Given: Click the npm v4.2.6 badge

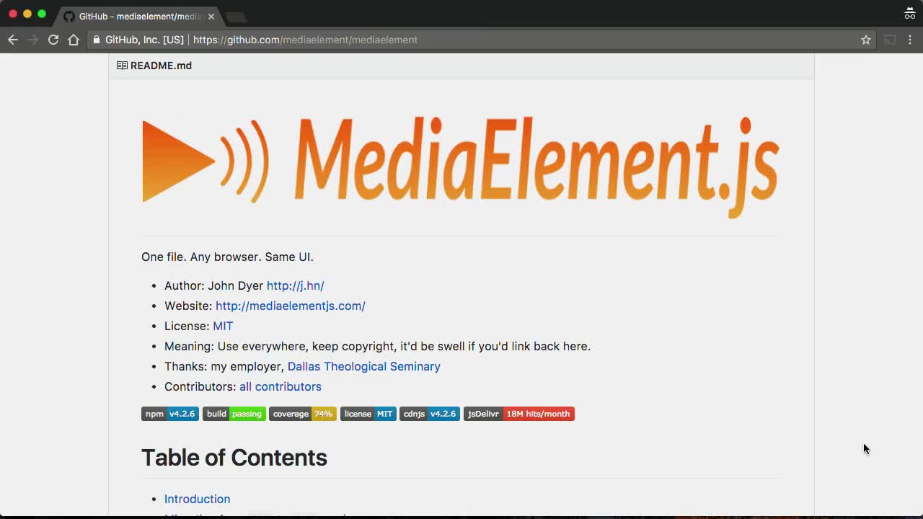Looking at the screenshot, I should click(169, 414).
